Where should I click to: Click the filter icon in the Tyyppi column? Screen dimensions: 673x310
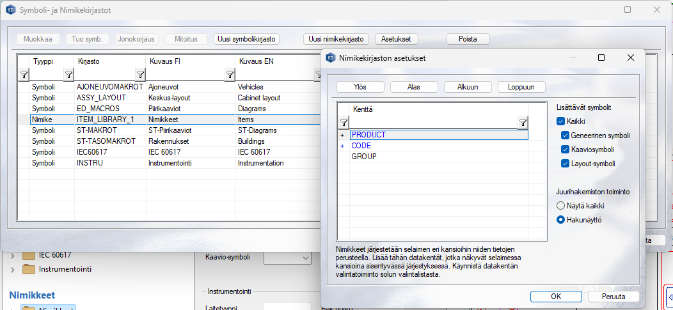[x=68, y=75]
